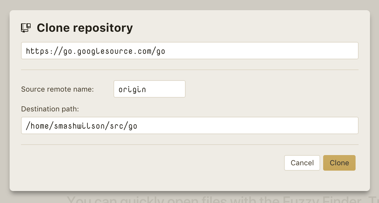
Task: Select the origin remote name value
Action: point(132,89)
